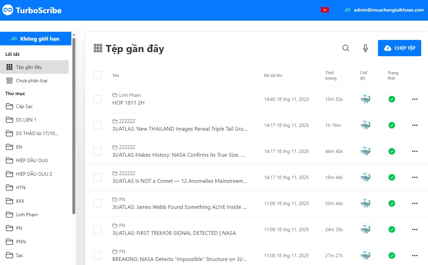Click the CHÉP TỆP upload button
Image resolution: width=428 pixels, height=265 pixels.
point(399,48)
